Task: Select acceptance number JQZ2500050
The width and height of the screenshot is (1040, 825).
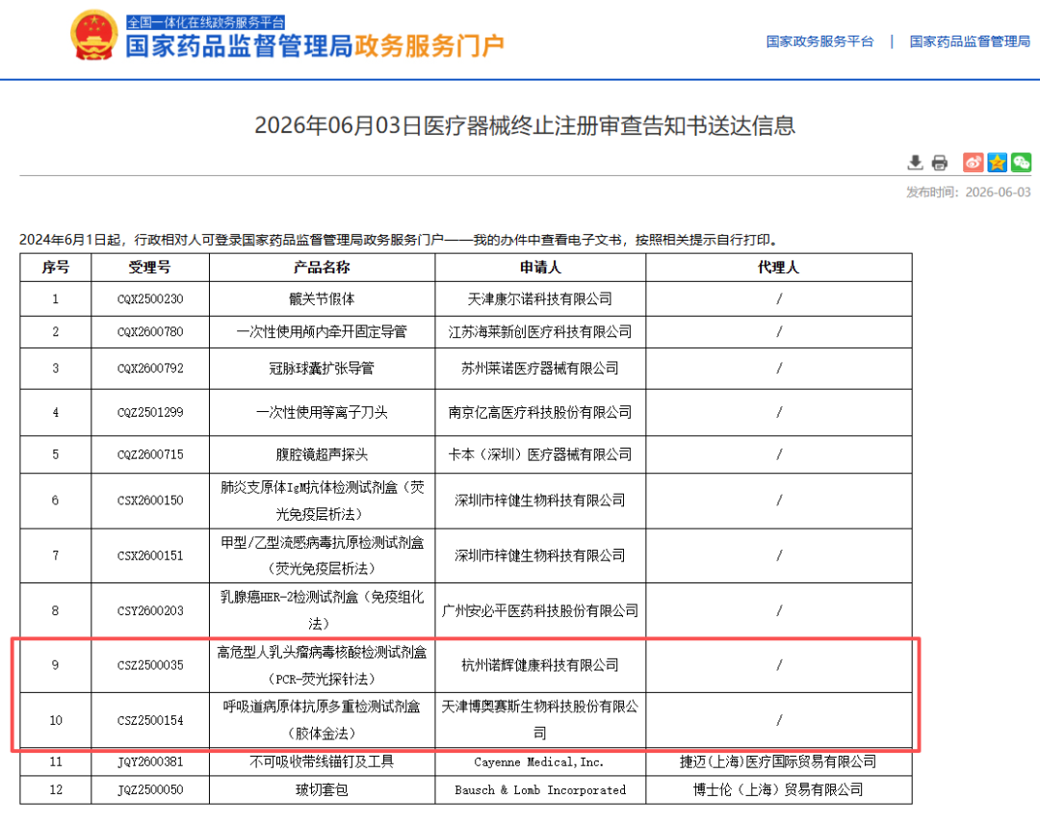Action: click(x=150, y=789)
